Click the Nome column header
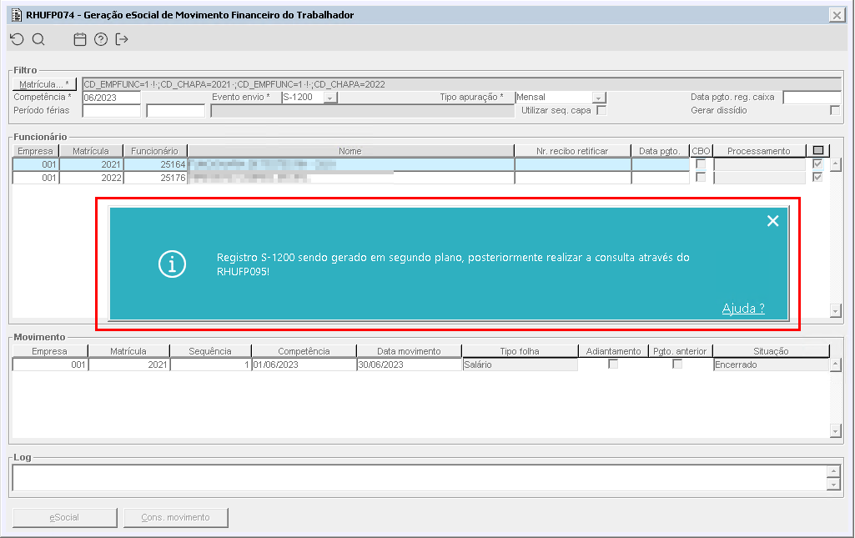 [350, 151]
